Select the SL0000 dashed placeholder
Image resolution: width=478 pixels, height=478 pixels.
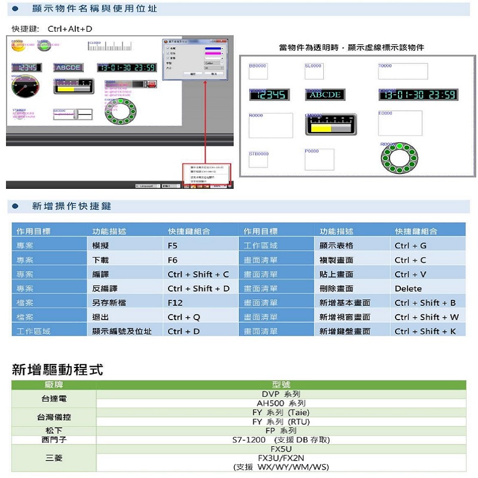(x=314, y=71)
